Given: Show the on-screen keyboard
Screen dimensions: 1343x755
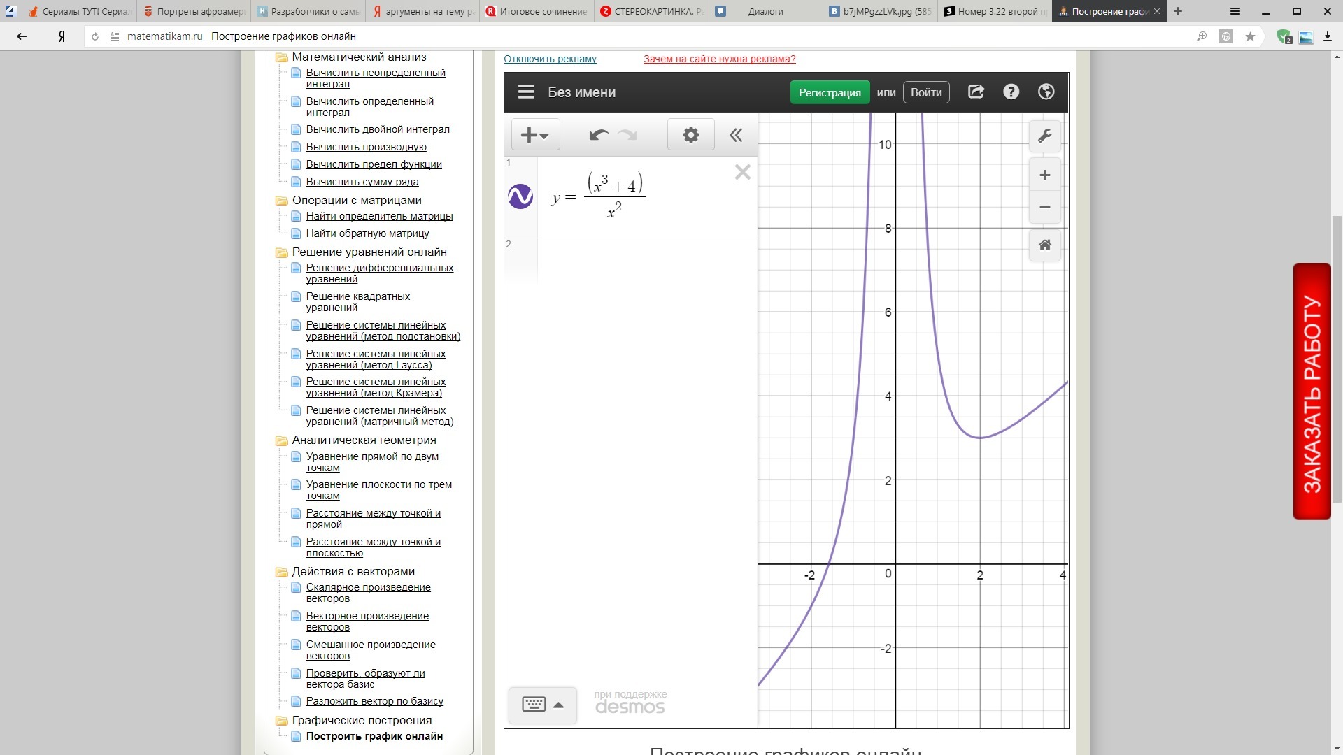Looking at the screenshot, I should (x=534, y=704).
